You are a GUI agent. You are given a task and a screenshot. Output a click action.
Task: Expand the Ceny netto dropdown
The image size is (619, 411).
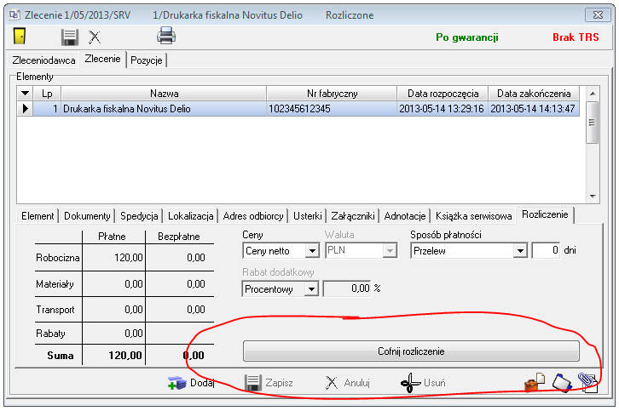312,251
